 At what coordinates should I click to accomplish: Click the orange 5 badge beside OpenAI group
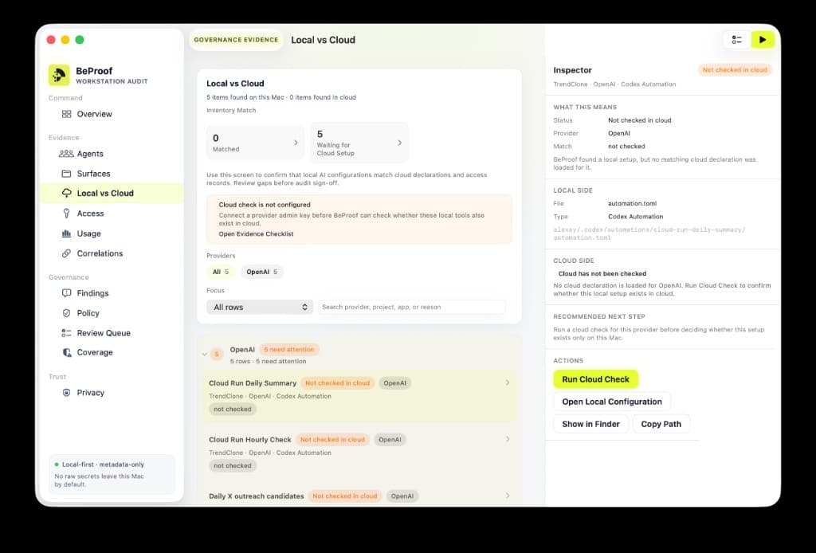point(217,355)
